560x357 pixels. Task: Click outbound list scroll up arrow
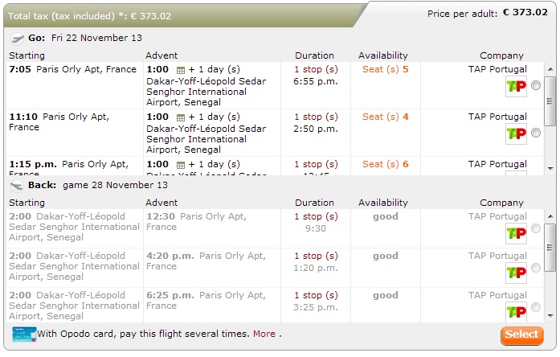(x=550, y=69)
